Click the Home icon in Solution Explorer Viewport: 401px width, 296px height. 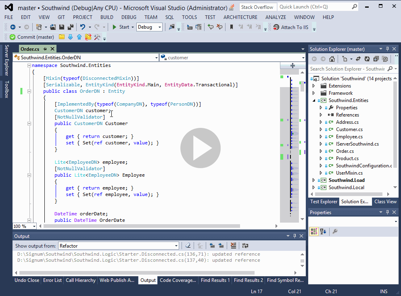(332, 59)
